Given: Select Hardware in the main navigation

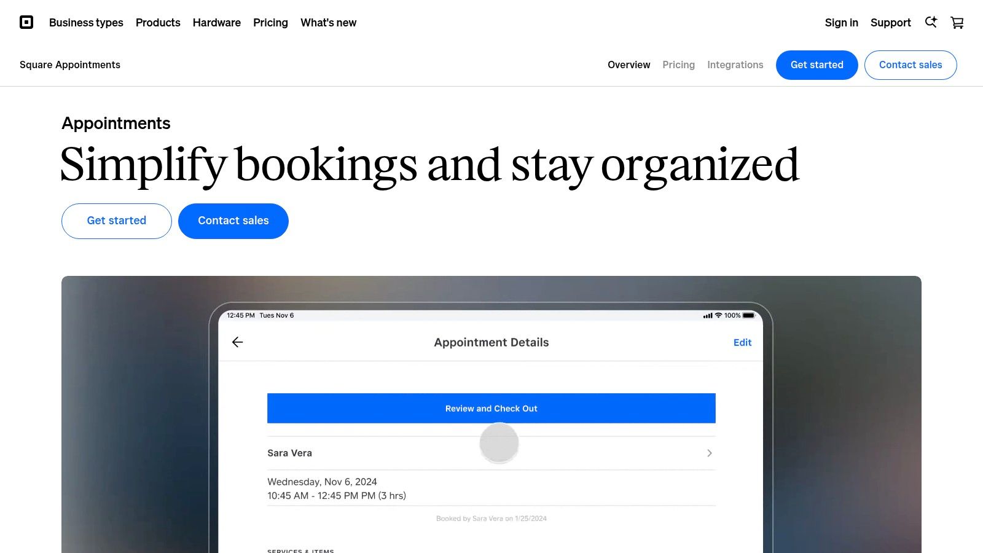Looking at the screenshot, I should [x=216, y=23].
